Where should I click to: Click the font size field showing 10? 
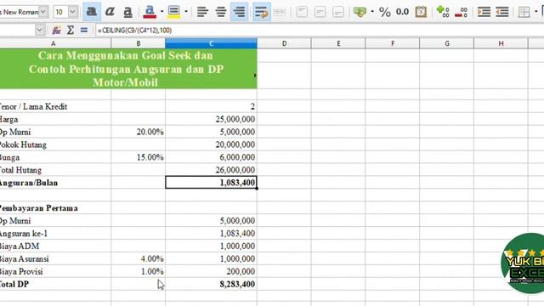[60, 12]
